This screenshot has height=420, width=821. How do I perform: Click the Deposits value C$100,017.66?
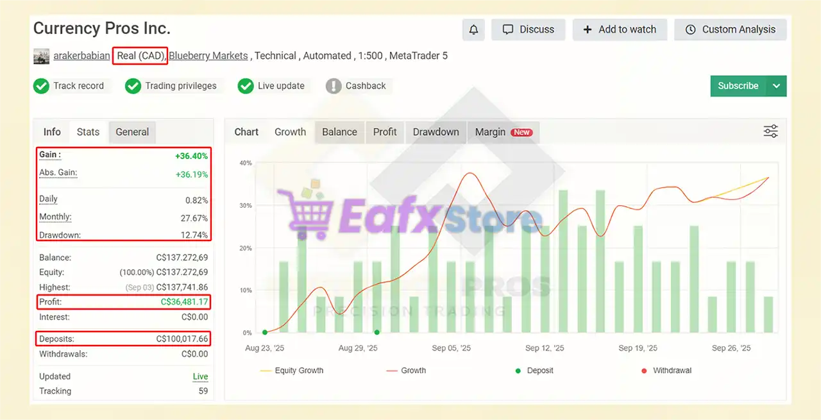(x=182, y=339)
